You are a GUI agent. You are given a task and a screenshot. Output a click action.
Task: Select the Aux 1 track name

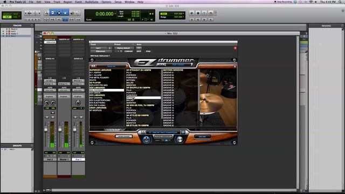(78, 160)
